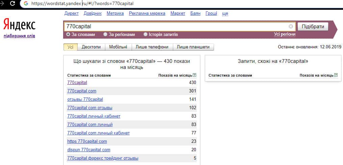Viewport: 343px width, 165px height.
Task: Click the value 20 for 'dispun 770capital com'
Action: (194, 150)
